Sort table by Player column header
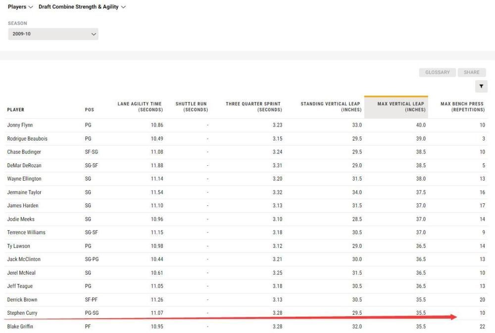 tap(16, 110)
